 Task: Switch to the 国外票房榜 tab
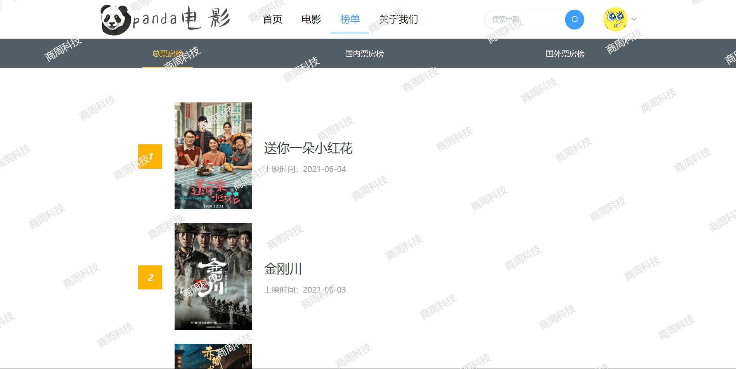pyautogui.click(x=565, y=54)
